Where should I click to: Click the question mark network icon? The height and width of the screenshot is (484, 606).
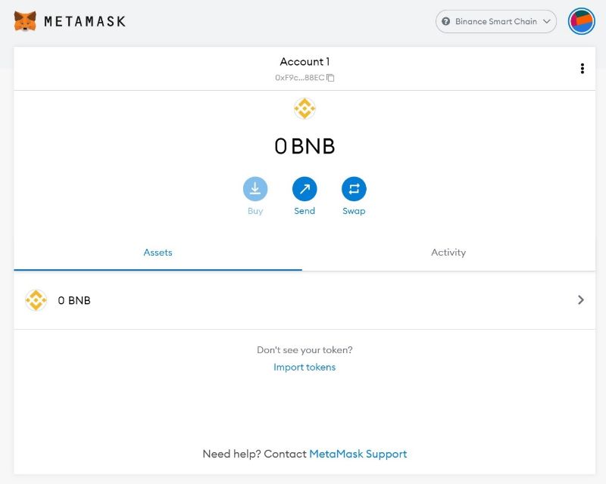click(x=446, y=21)
